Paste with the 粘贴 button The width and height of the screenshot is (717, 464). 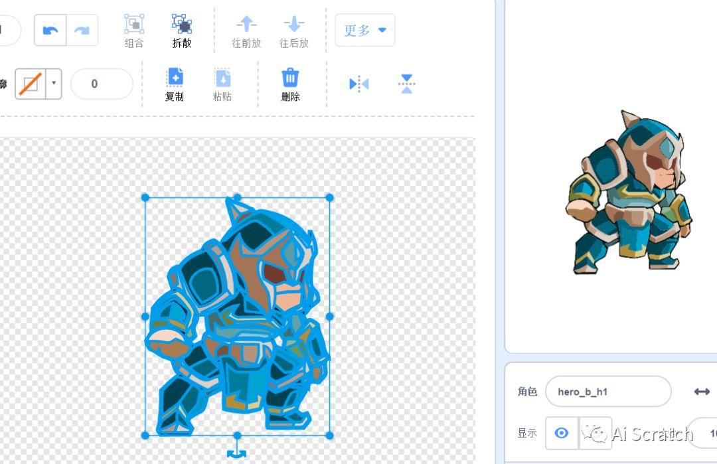tap(222, 84)
